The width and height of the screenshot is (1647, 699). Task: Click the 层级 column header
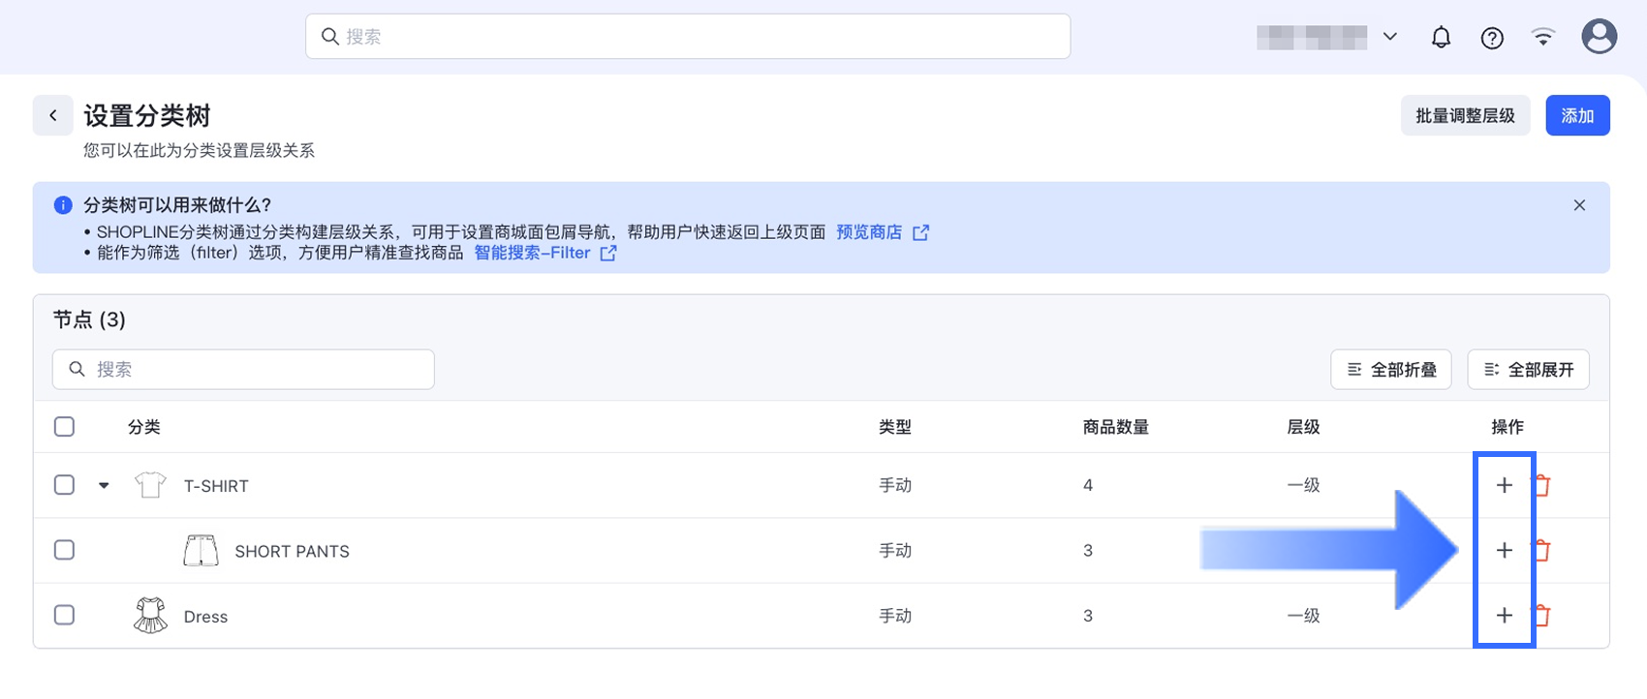[x=1303, y=427]
